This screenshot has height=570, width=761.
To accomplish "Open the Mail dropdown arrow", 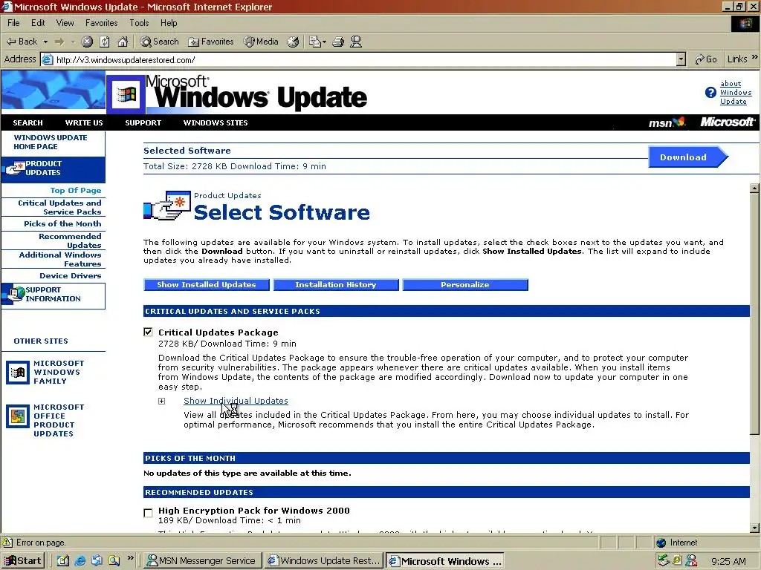I will (x=325, y=42).
